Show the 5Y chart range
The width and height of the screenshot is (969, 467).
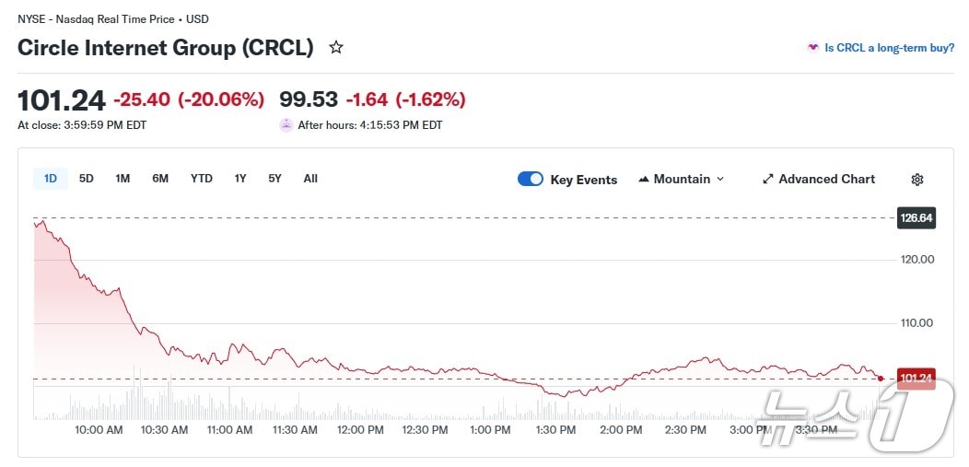(274, 179)
